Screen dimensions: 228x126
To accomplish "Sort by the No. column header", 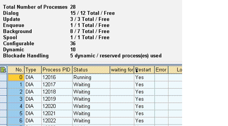I will 16,70.
